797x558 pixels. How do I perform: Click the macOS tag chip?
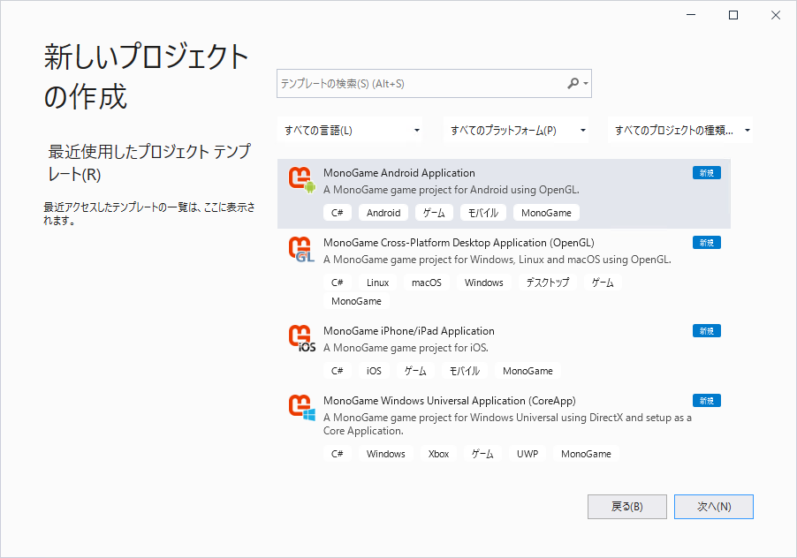(427, 283)
